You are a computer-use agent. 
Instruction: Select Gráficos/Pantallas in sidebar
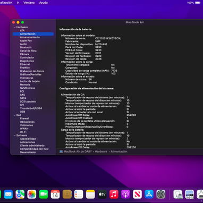pos(31,74)
